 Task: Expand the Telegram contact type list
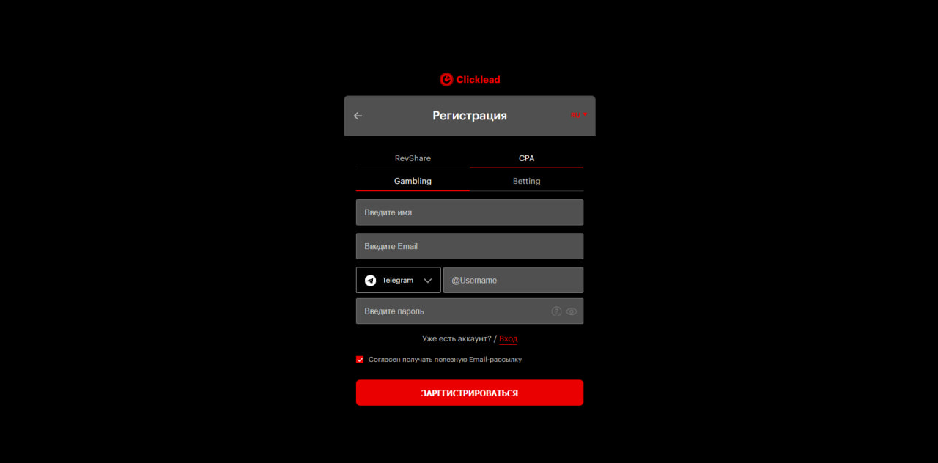coord(398,280)
